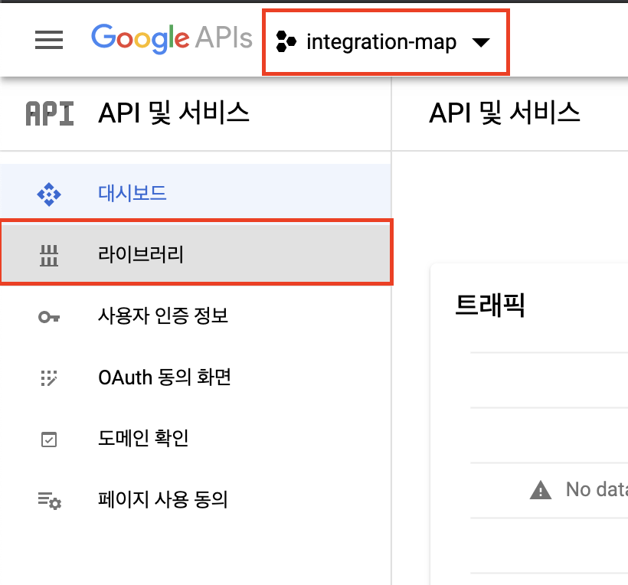The image size is (628, 585).
Task: Click the domain verification checkbox icon
Action: point(49,440)
